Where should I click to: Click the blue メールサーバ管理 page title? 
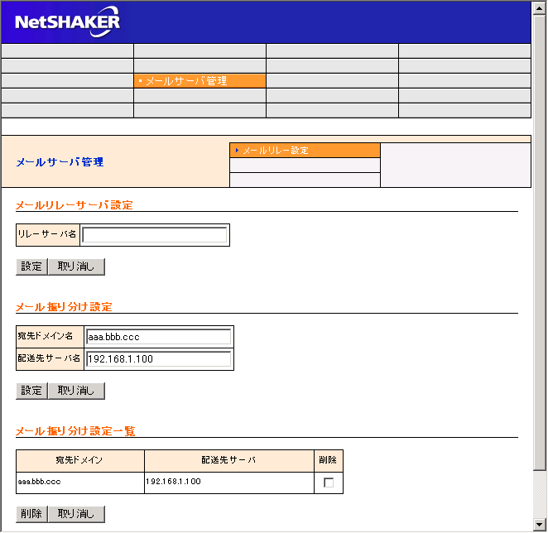[60, 162]
